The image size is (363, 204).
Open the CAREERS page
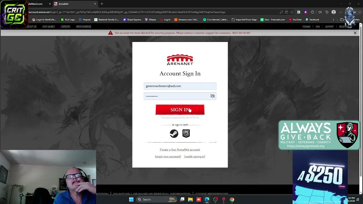pos(65,27)
